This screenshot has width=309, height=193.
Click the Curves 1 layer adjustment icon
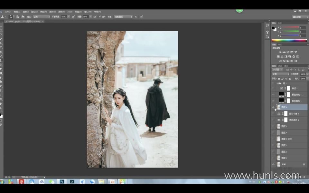pos(282,88)
